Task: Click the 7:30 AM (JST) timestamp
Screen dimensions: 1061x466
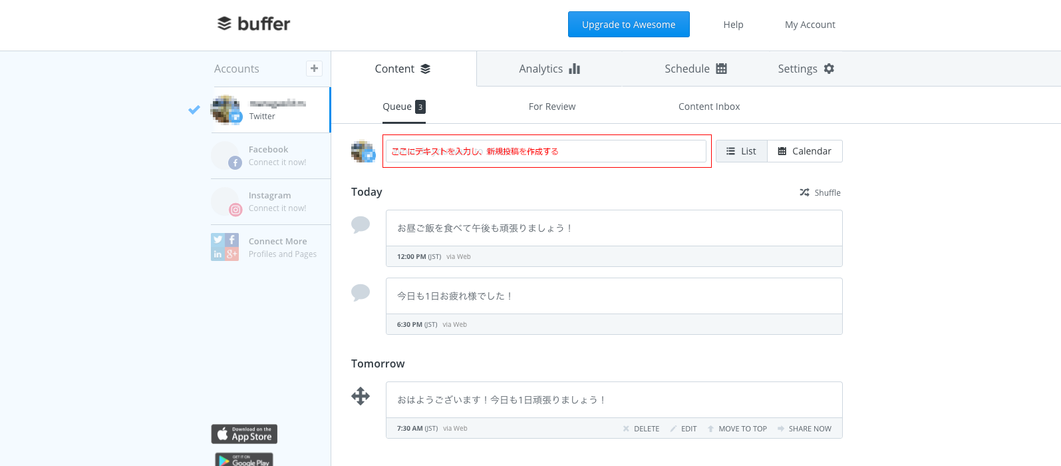Action: point(417,428)
